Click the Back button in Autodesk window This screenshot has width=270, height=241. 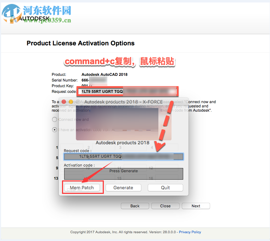(x=135, y=206)
